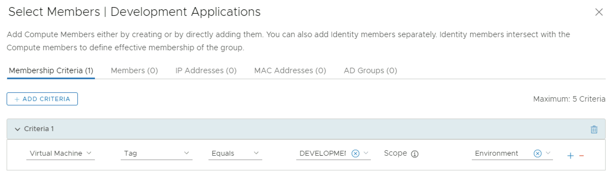Delete Criteria 1 with trash icon
The height and width of the screenshot is (177, 615).
[x=594, y=129]
